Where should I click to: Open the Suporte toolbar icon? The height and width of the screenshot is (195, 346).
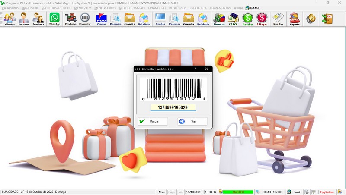(x=295, y=19)
